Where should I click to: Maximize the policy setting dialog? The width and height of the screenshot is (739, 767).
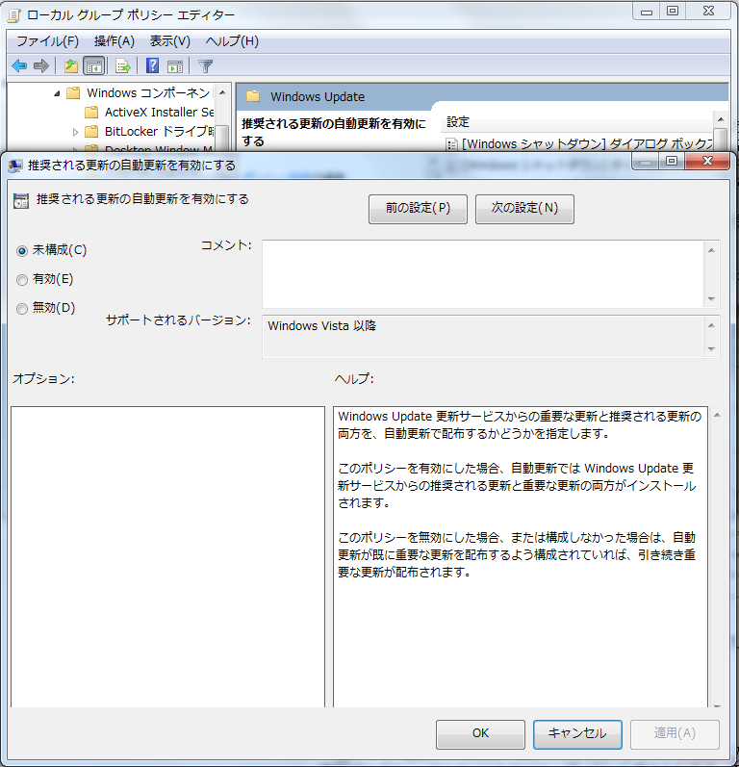672,161
